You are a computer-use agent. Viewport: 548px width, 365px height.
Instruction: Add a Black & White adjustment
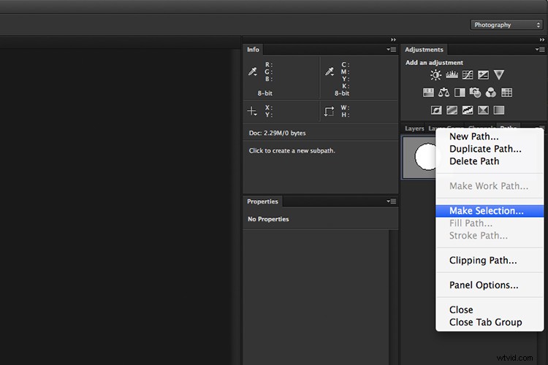point(460,93)
